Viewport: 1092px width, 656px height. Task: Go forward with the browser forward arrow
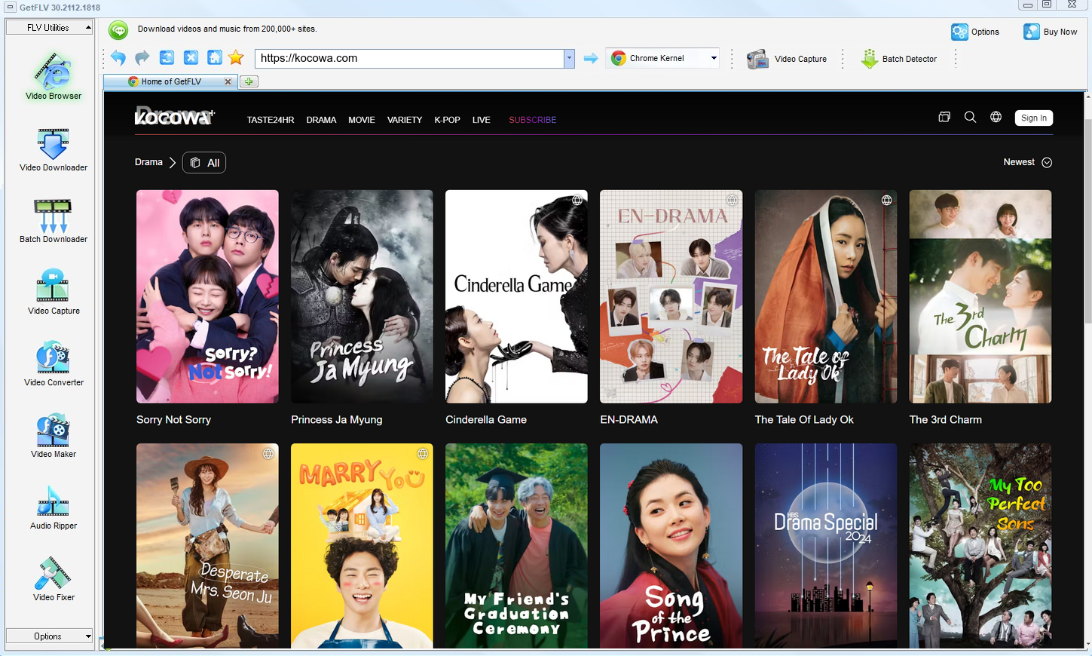[x=142, y=58]
